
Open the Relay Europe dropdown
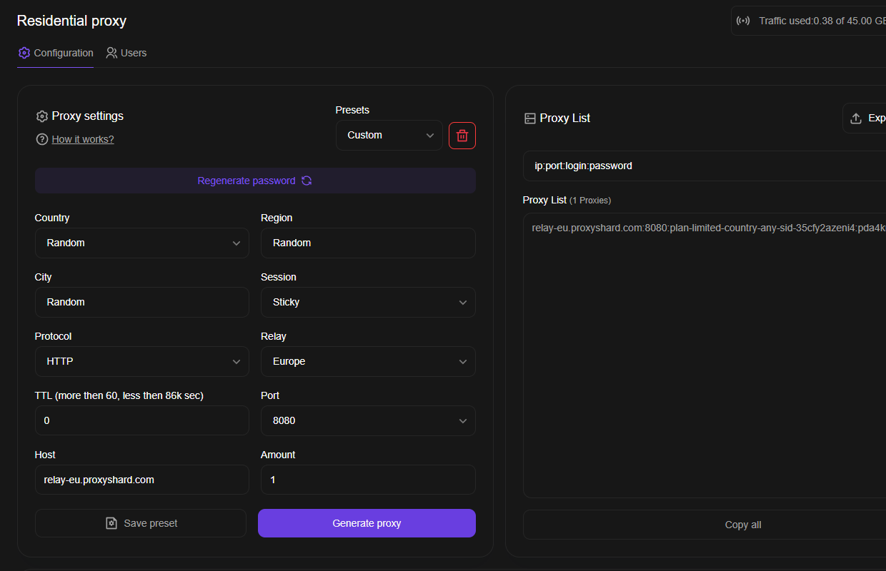(x=368, y=362)
